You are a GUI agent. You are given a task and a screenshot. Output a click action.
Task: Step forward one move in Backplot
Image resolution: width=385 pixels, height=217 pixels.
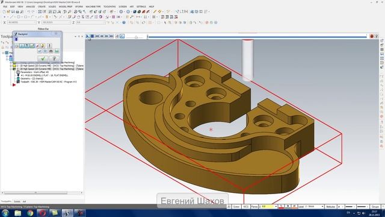click(x=106, y=36)
